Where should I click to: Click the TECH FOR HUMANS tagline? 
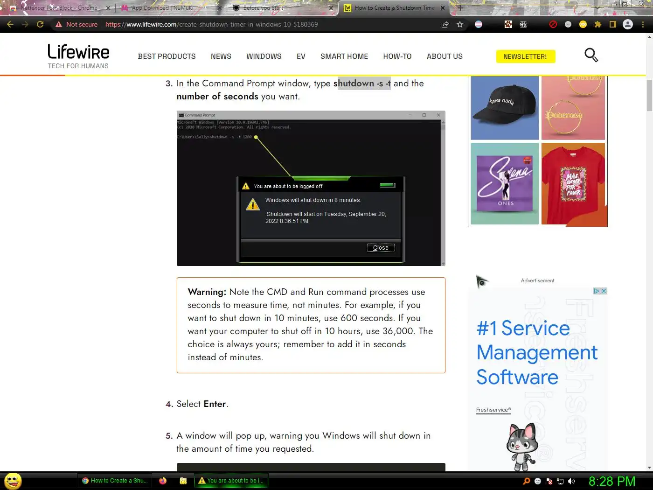[78, 66]
